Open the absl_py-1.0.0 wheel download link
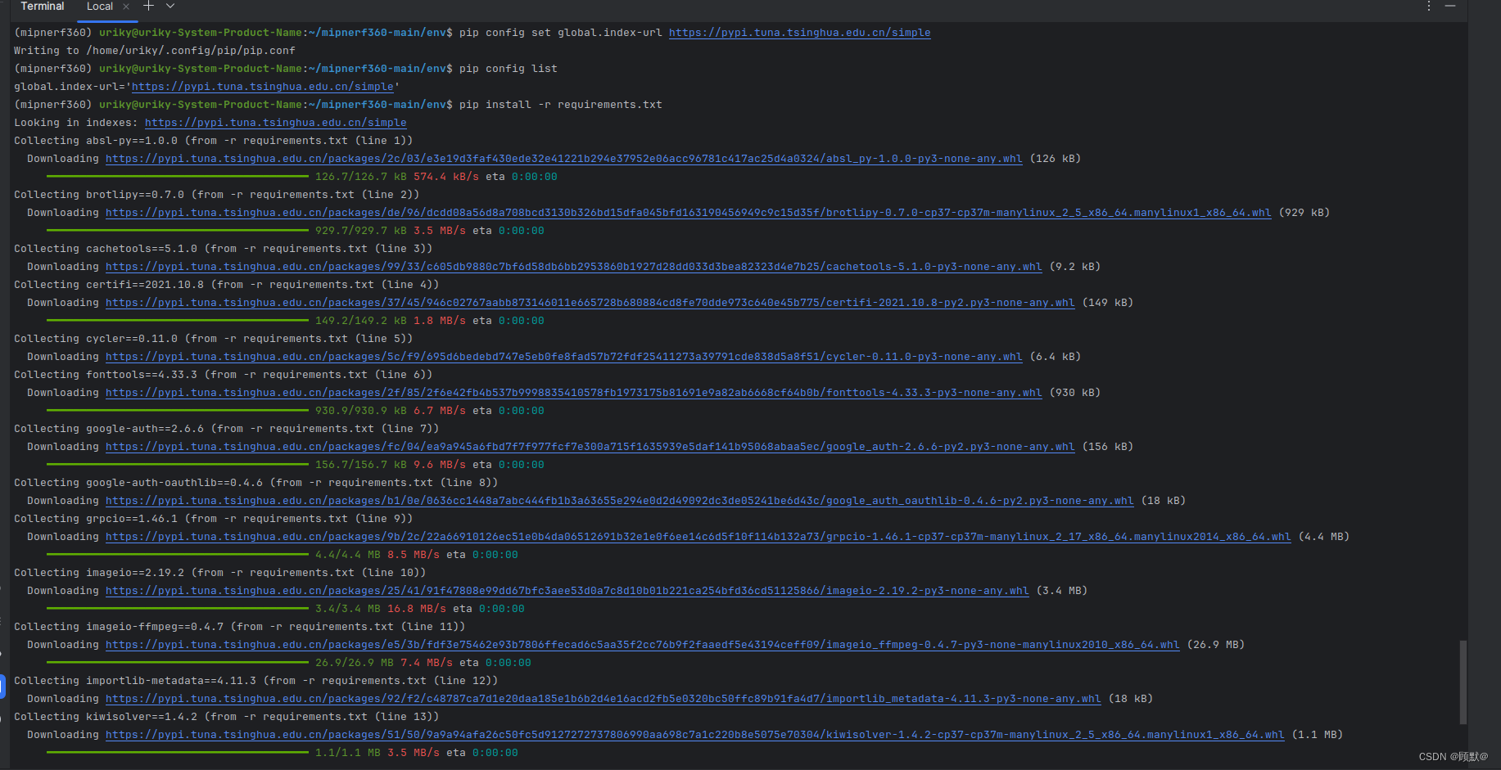Image resolution: width=1501 pixels, height=770 pixels. 563,158
